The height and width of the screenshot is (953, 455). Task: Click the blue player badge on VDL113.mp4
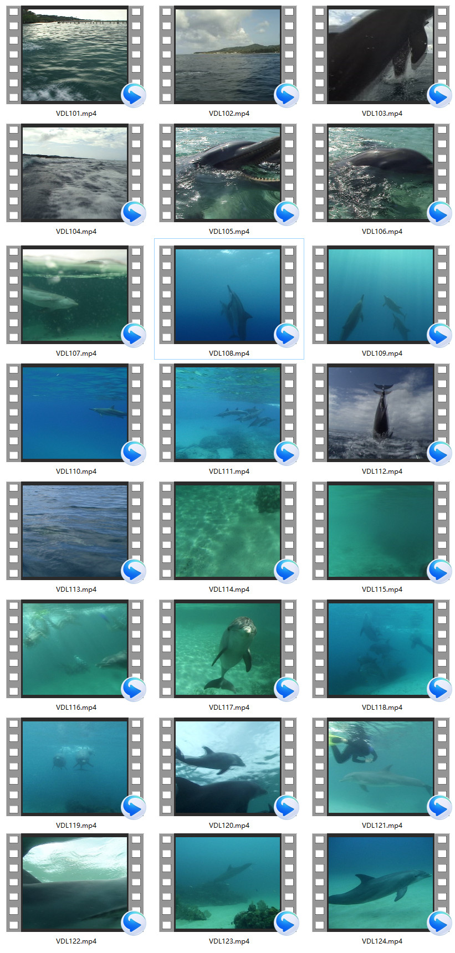click(x=134, y=571)
